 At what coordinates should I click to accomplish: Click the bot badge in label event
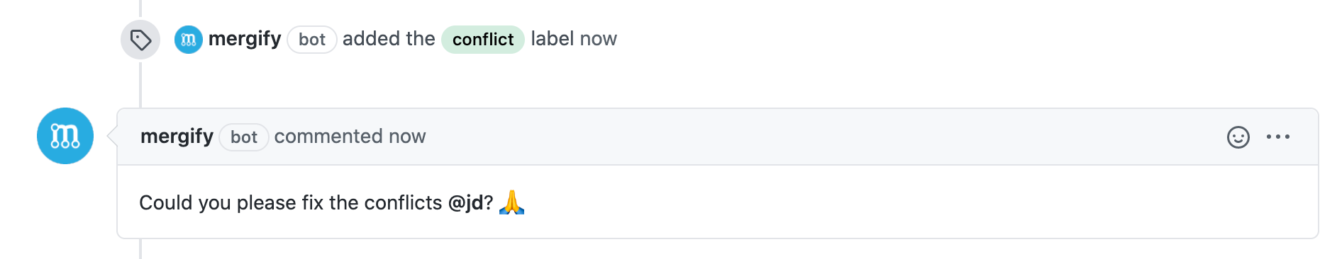312,40
